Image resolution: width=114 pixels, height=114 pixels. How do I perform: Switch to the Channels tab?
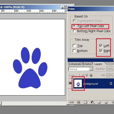[76, 64]
